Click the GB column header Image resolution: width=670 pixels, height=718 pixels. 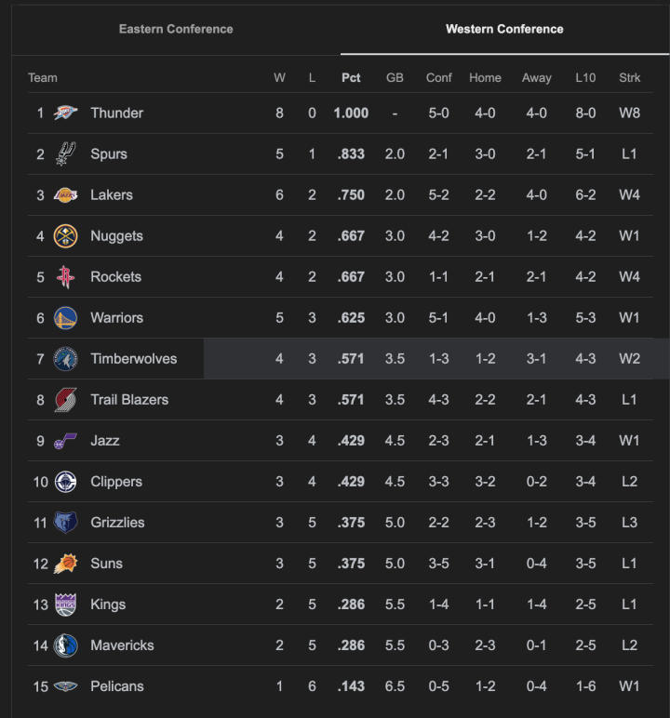point(395,78)
